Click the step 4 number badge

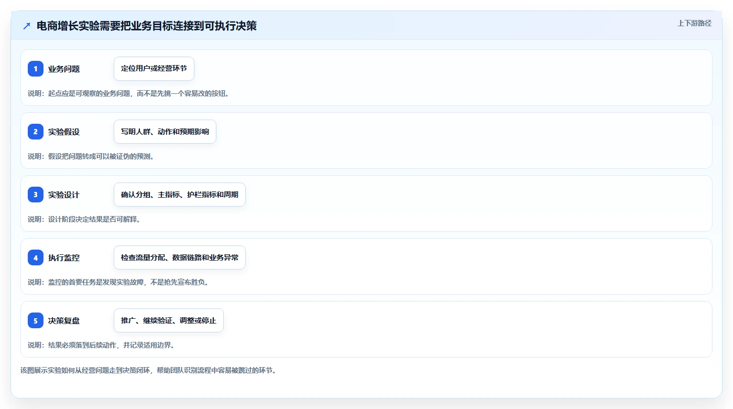(x=36, y=257)
